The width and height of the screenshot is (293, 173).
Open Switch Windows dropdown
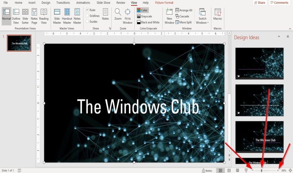click(x=202, y=16)
